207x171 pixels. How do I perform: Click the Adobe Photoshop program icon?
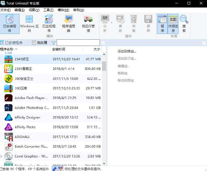tap(8, 108)
